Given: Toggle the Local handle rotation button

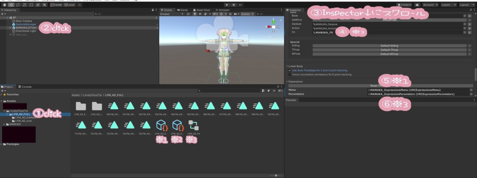Looking at the screenshot, I should click(69, 5).
